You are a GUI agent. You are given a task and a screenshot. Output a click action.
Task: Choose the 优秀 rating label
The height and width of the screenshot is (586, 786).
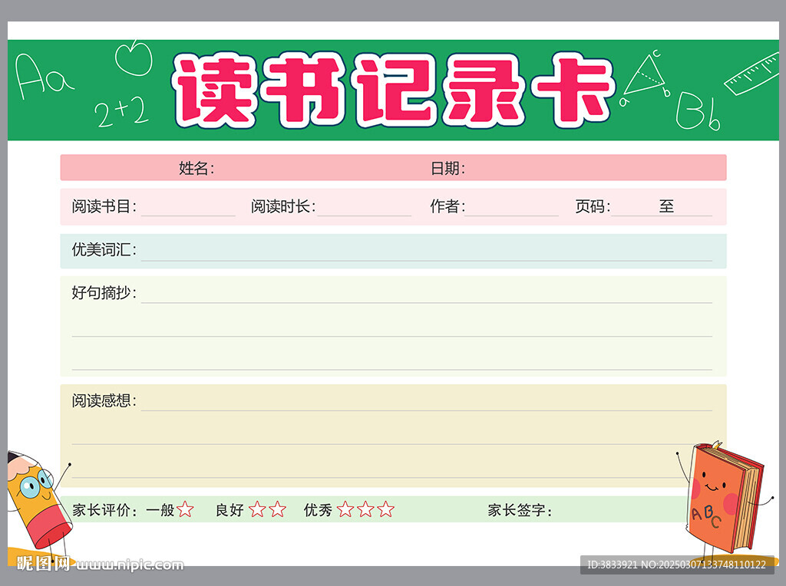click(x=318, y=510)
